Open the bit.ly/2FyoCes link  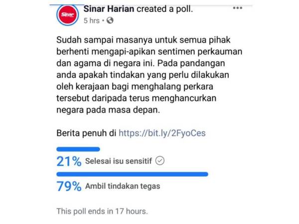point(162,133)
